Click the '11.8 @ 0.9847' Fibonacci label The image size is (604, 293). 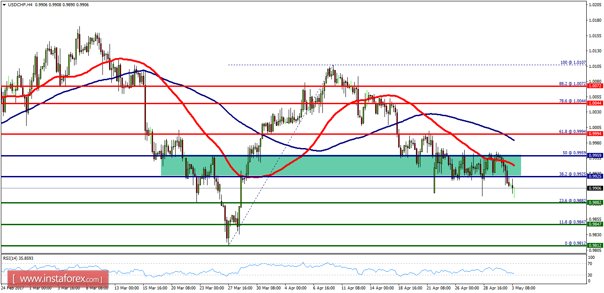(573, 222)
